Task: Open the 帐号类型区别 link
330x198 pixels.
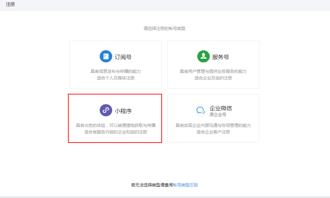Action: point(185,185)
